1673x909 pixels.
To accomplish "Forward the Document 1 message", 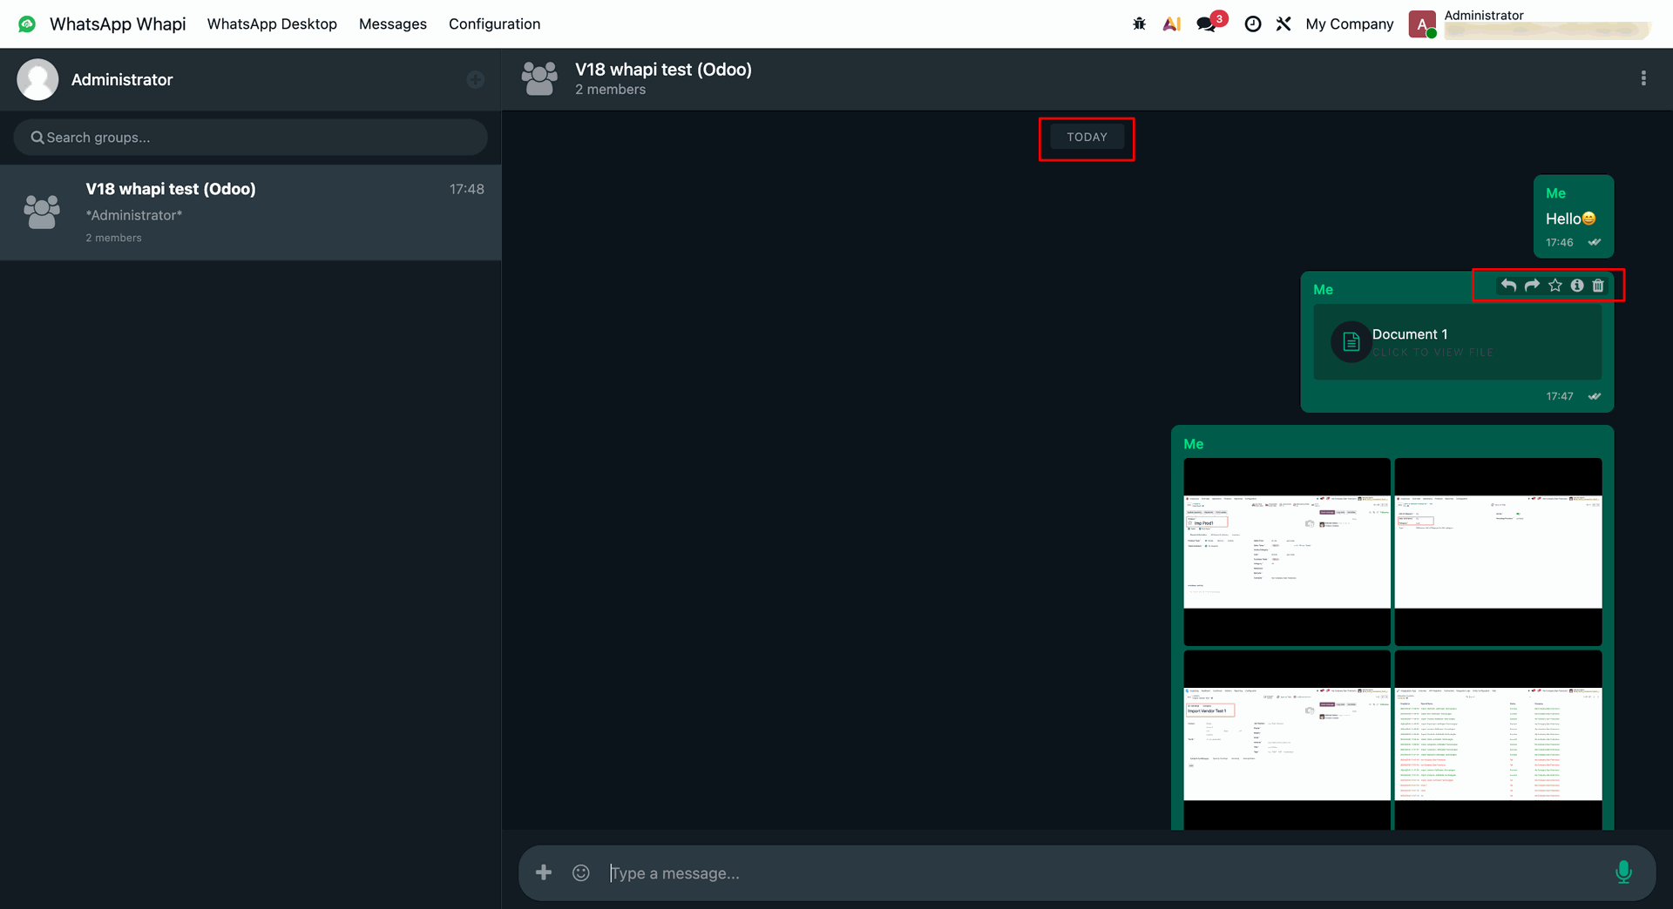I will [x=1532, y=286].
